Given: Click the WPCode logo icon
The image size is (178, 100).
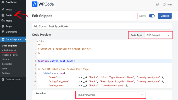Looking at the screenshot, I should pos(35,4).
